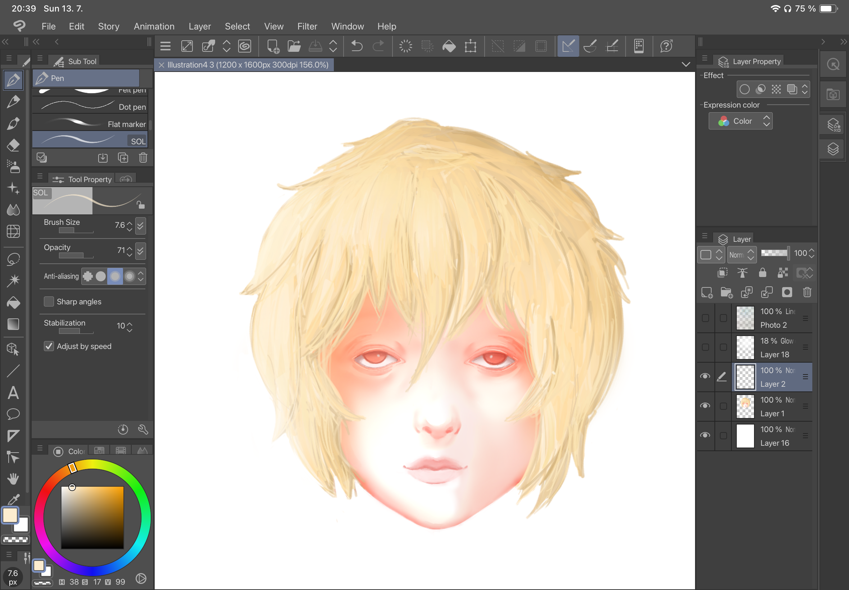Select the Balloon tool

tap(13, 414)
